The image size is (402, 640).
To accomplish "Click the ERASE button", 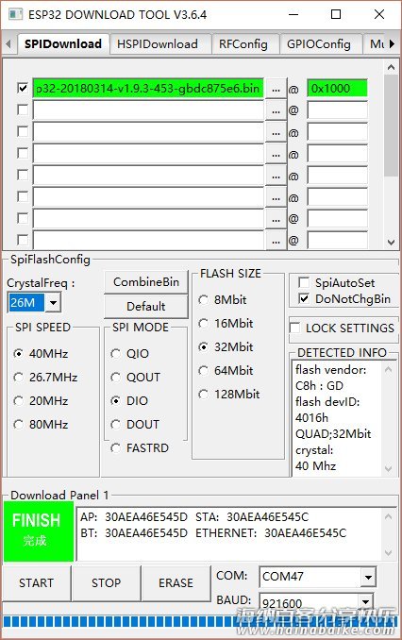I will (x=176, y=582).
